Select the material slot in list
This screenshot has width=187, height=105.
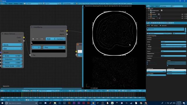click(165, 29)
